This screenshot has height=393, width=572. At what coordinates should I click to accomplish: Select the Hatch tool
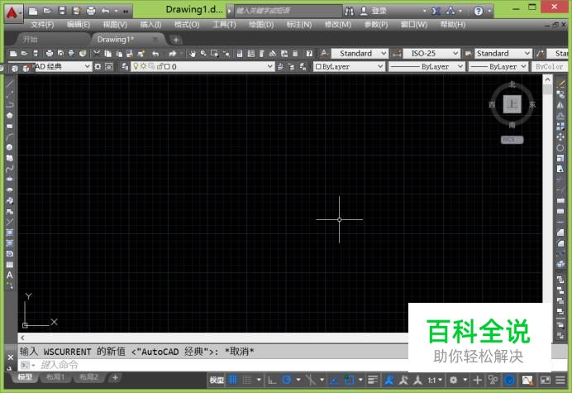coord(9,232)
